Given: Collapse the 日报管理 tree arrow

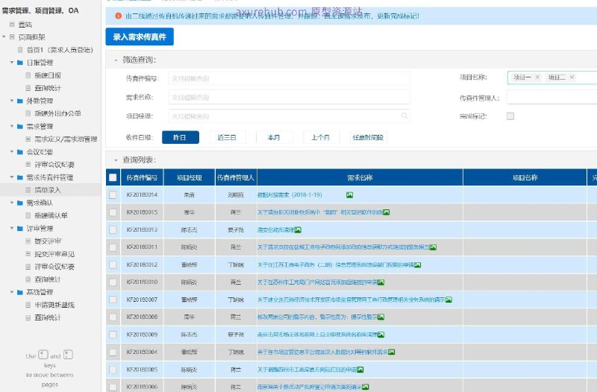Looking at the screenshot, I should click(x=12, y=63).
